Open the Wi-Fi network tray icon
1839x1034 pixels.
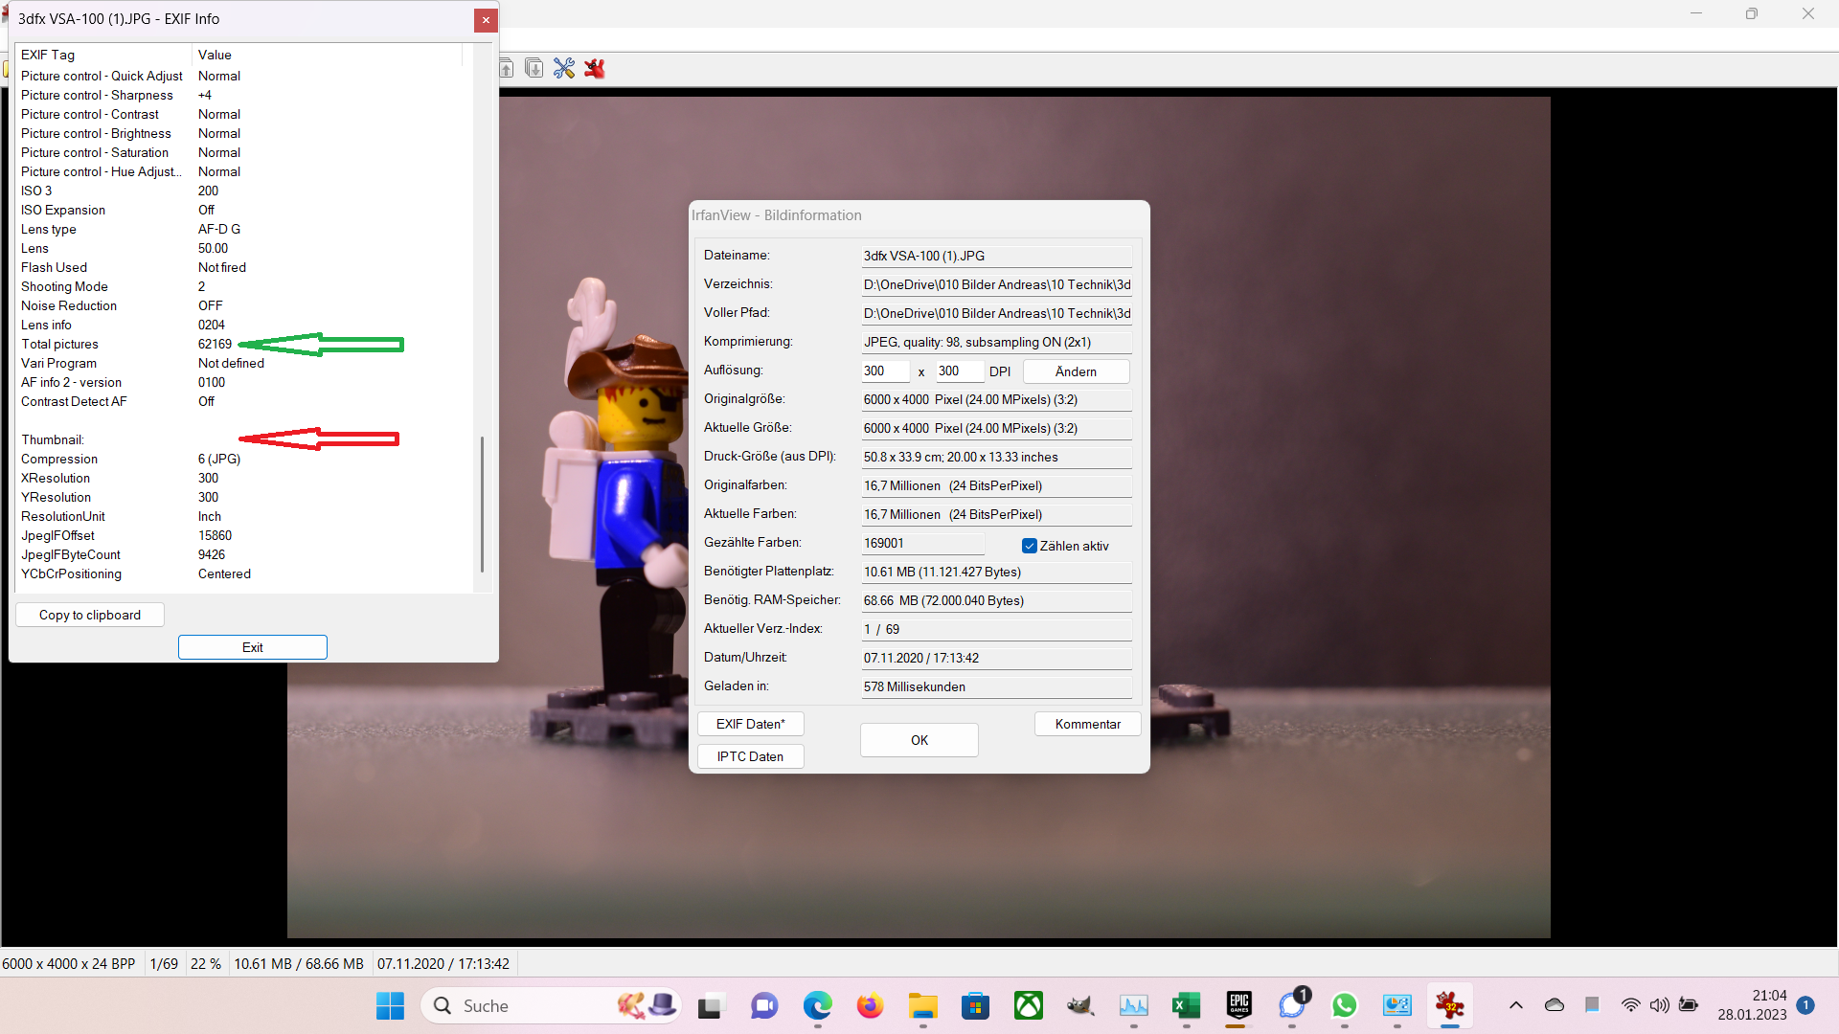(x=1630, y=1005)
